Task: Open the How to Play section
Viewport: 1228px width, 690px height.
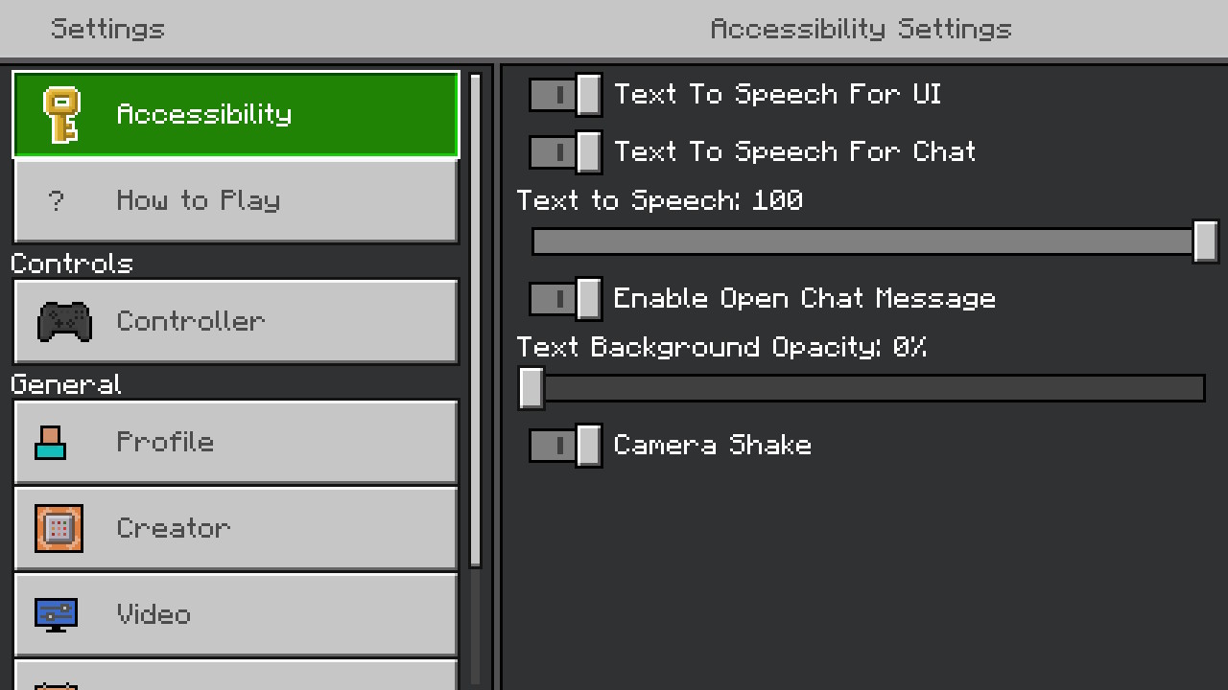Action: pos(236,201)
